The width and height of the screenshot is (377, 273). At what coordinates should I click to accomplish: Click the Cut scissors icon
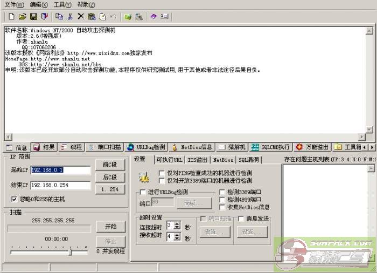70,17
